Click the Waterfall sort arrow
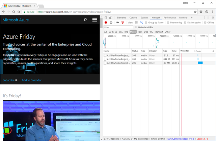This screenshot has width=216, height=141. [x=213, y=51]
